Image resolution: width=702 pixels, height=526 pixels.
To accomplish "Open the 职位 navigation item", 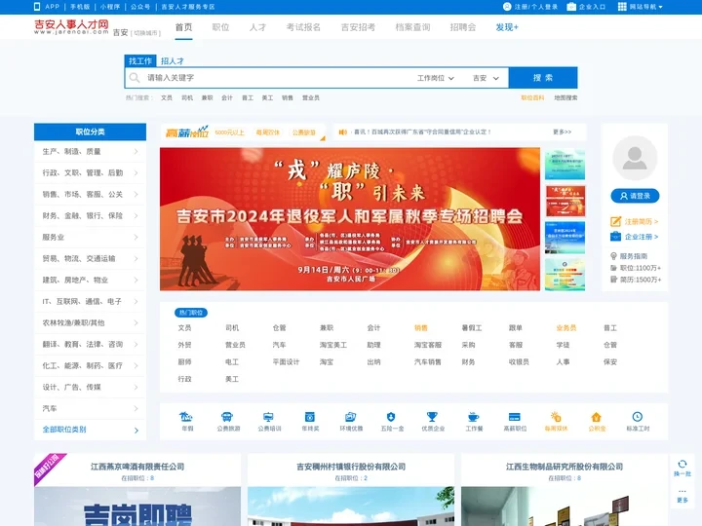I will [x=220, y=27].
